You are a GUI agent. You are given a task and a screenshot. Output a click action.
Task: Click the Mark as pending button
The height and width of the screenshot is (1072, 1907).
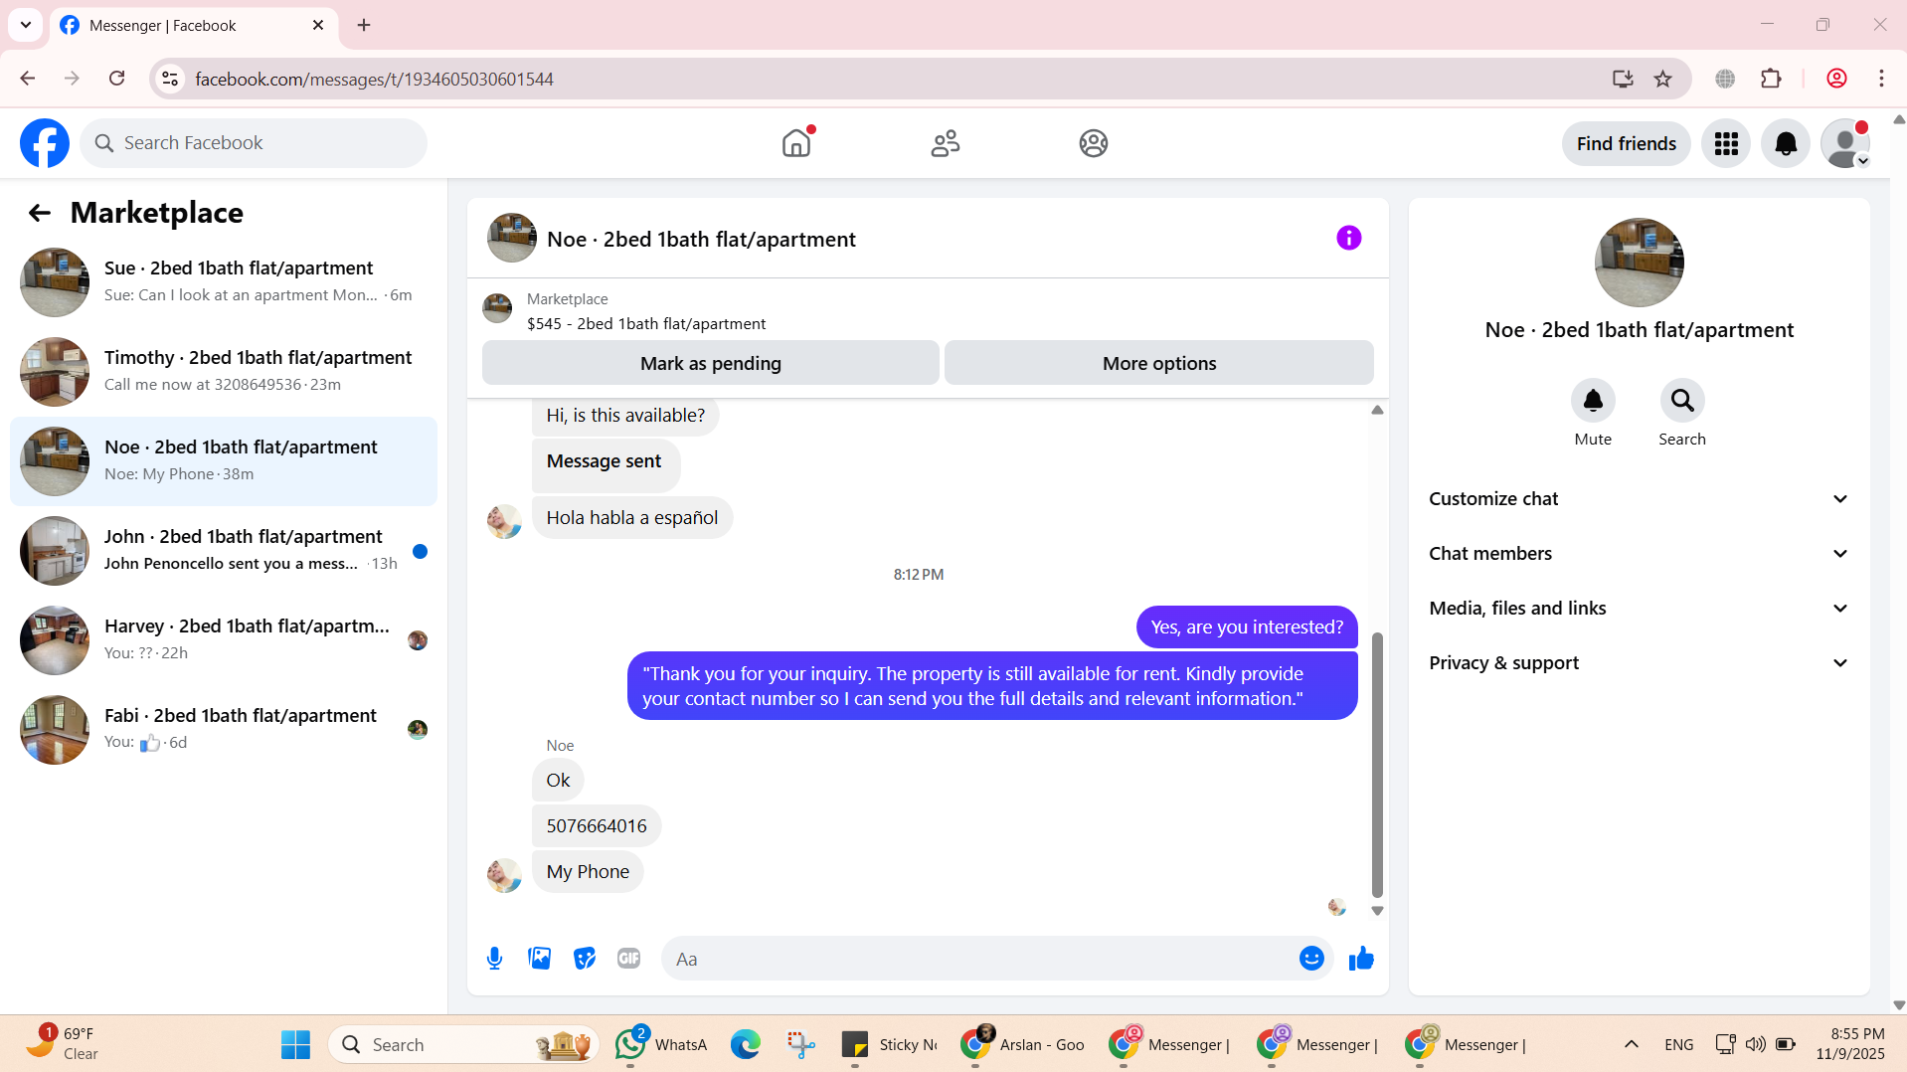tap(711, 363)
